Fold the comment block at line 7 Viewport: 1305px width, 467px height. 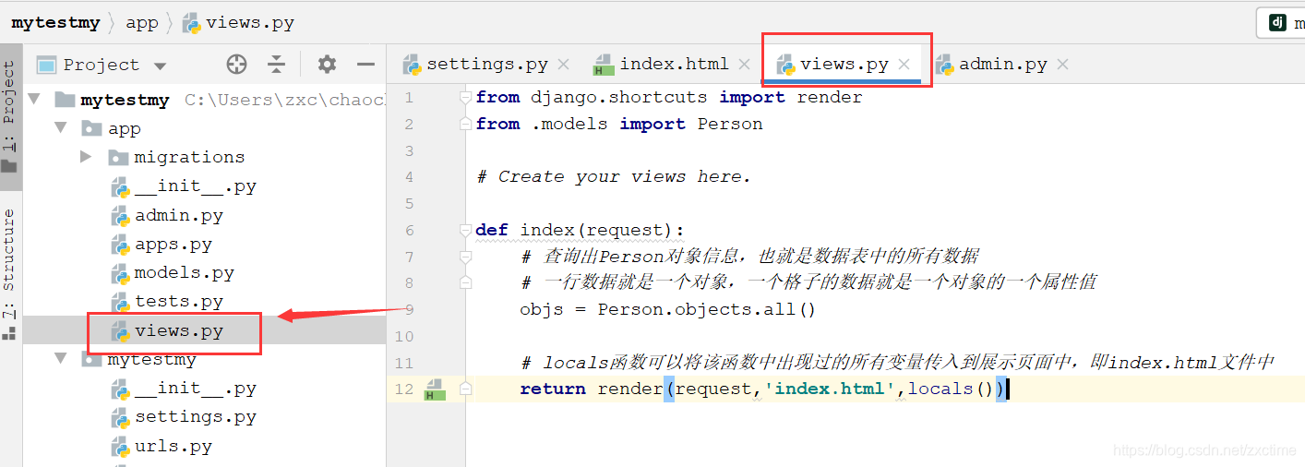point(465,257)
